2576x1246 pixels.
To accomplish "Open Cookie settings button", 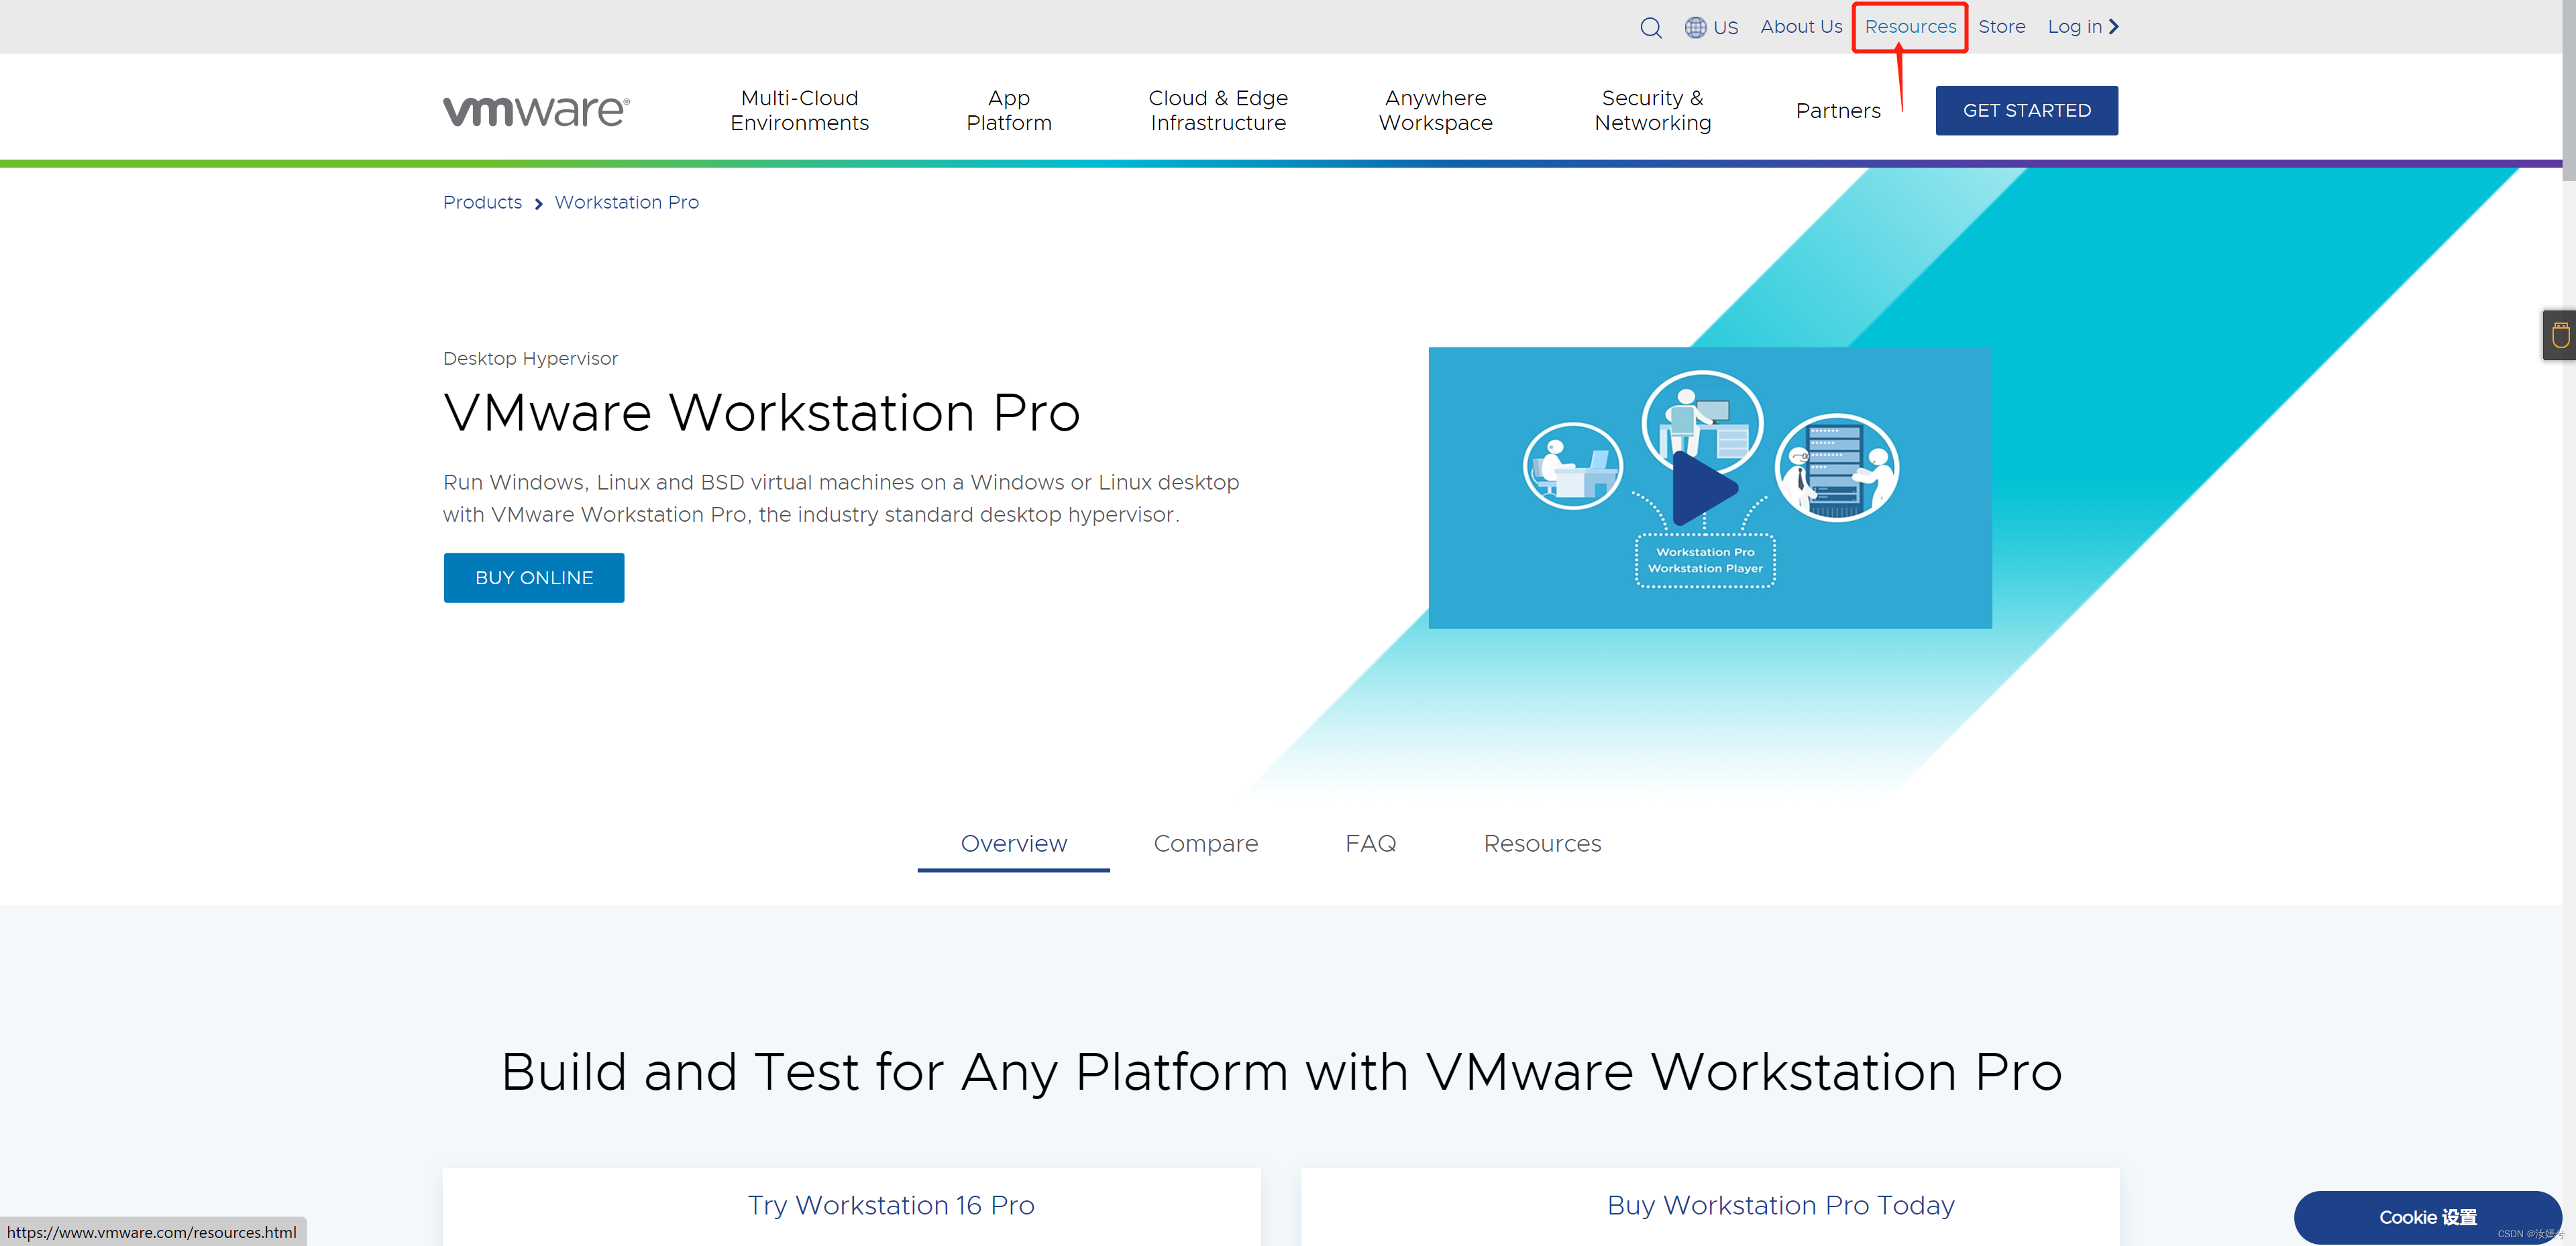I will (2427, 1217).
